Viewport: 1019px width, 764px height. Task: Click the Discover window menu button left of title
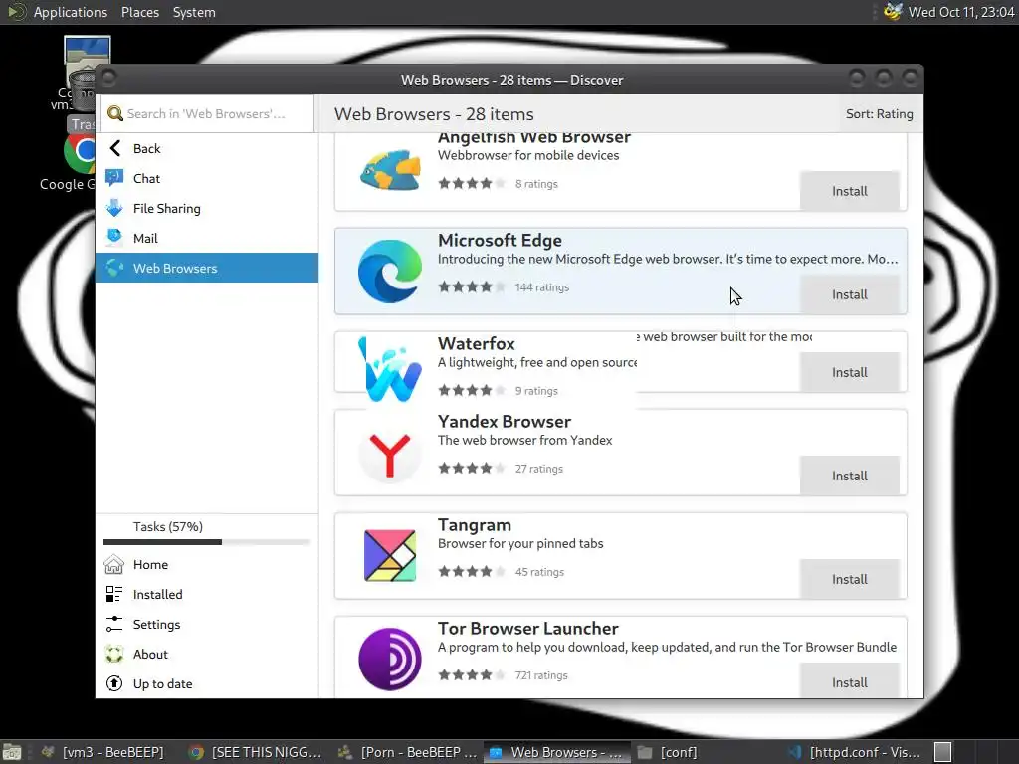click(x=108, y=79)
